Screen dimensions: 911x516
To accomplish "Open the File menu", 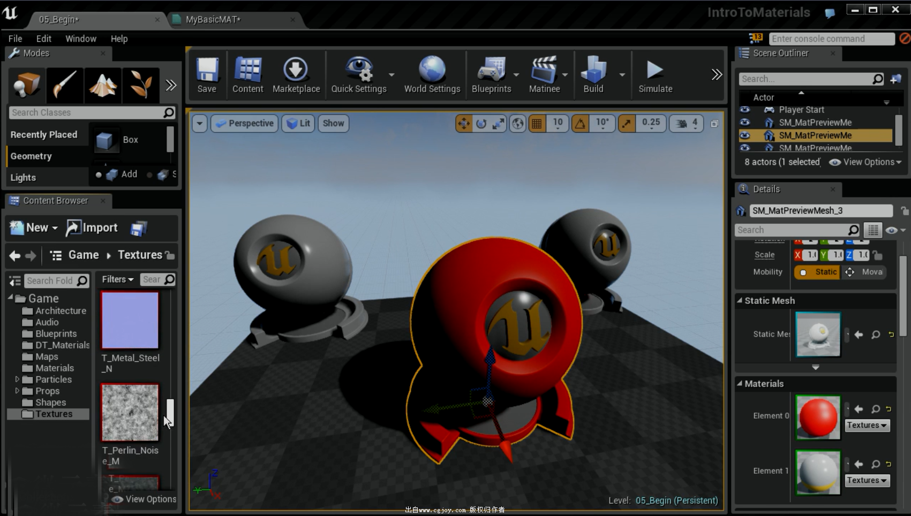I will click(16, 39).
